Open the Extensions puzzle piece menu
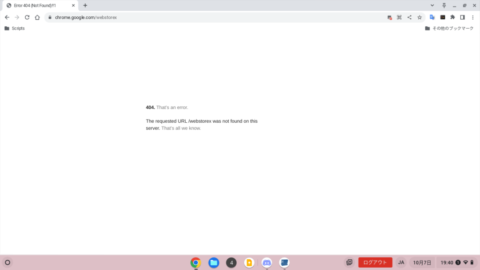 pos(452,17)
